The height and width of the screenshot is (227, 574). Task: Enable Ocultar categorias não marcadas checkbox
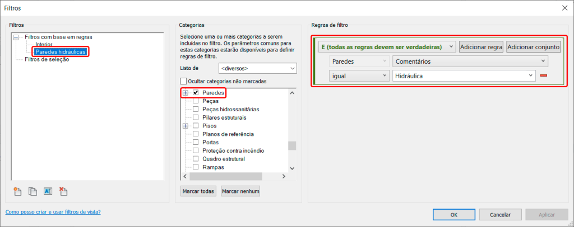coord(183,82)
